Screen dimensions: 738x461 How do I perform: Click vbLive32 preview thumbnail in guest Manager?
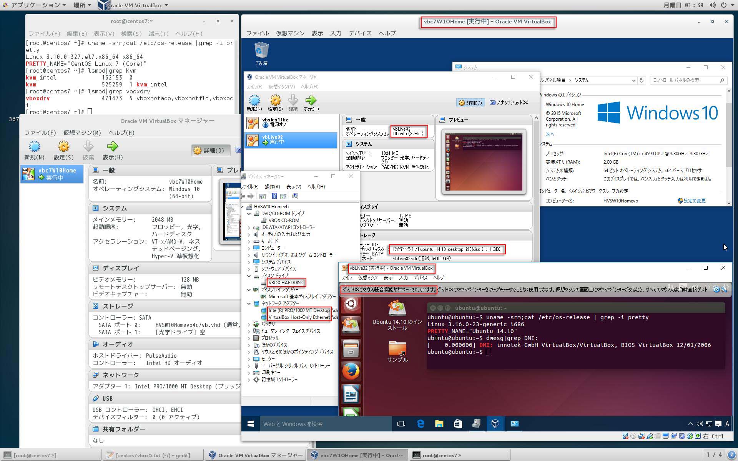pyautogui.click(x=484, y=161)
